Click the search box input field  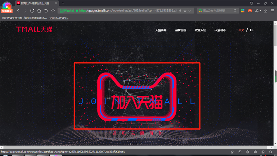click(x=217, y=11)
